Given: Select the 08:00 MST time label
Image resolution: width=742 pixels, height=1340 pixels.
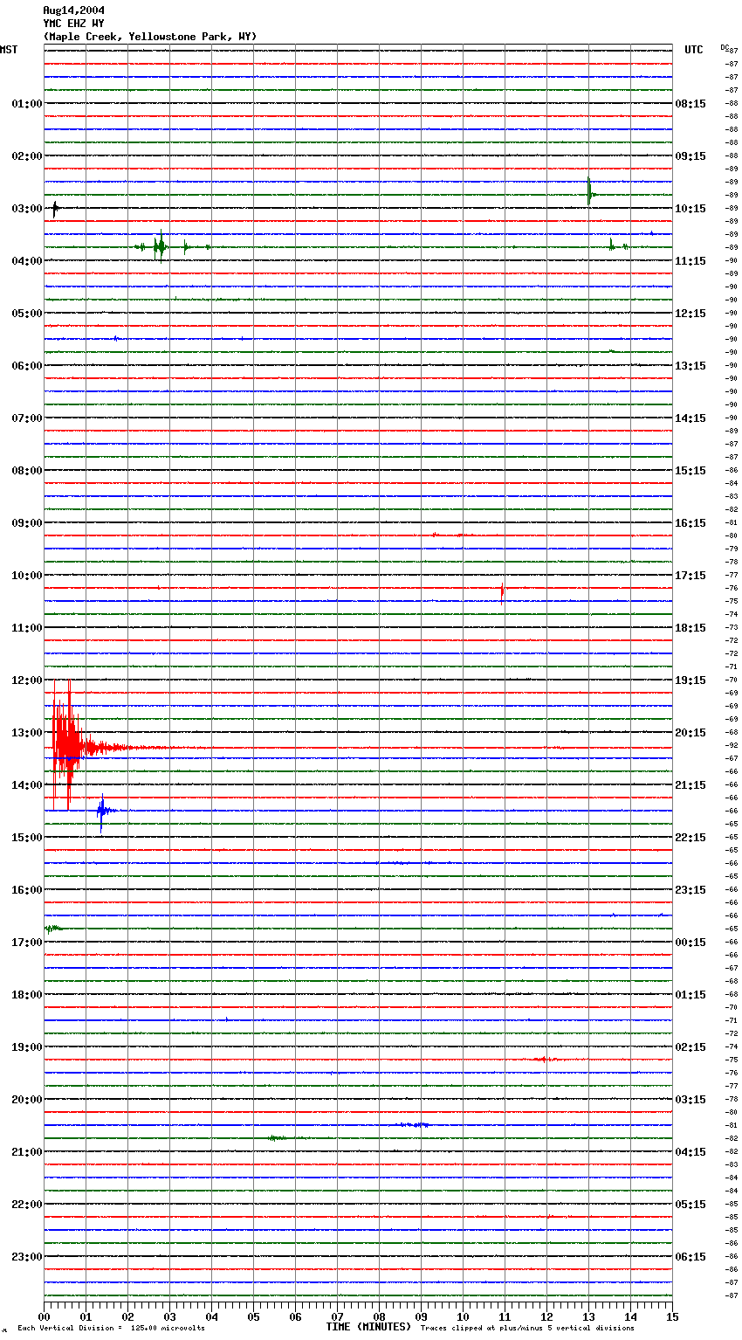Looking at the screenshot, I should click(27, 471).
